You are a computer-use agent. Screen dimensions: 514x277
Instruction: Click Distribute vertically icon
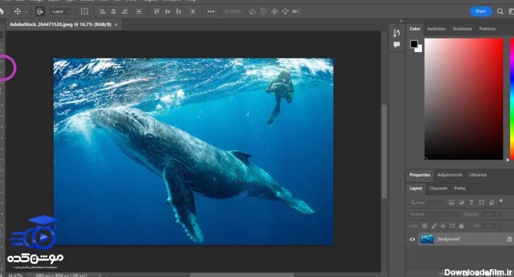[139, 12]
